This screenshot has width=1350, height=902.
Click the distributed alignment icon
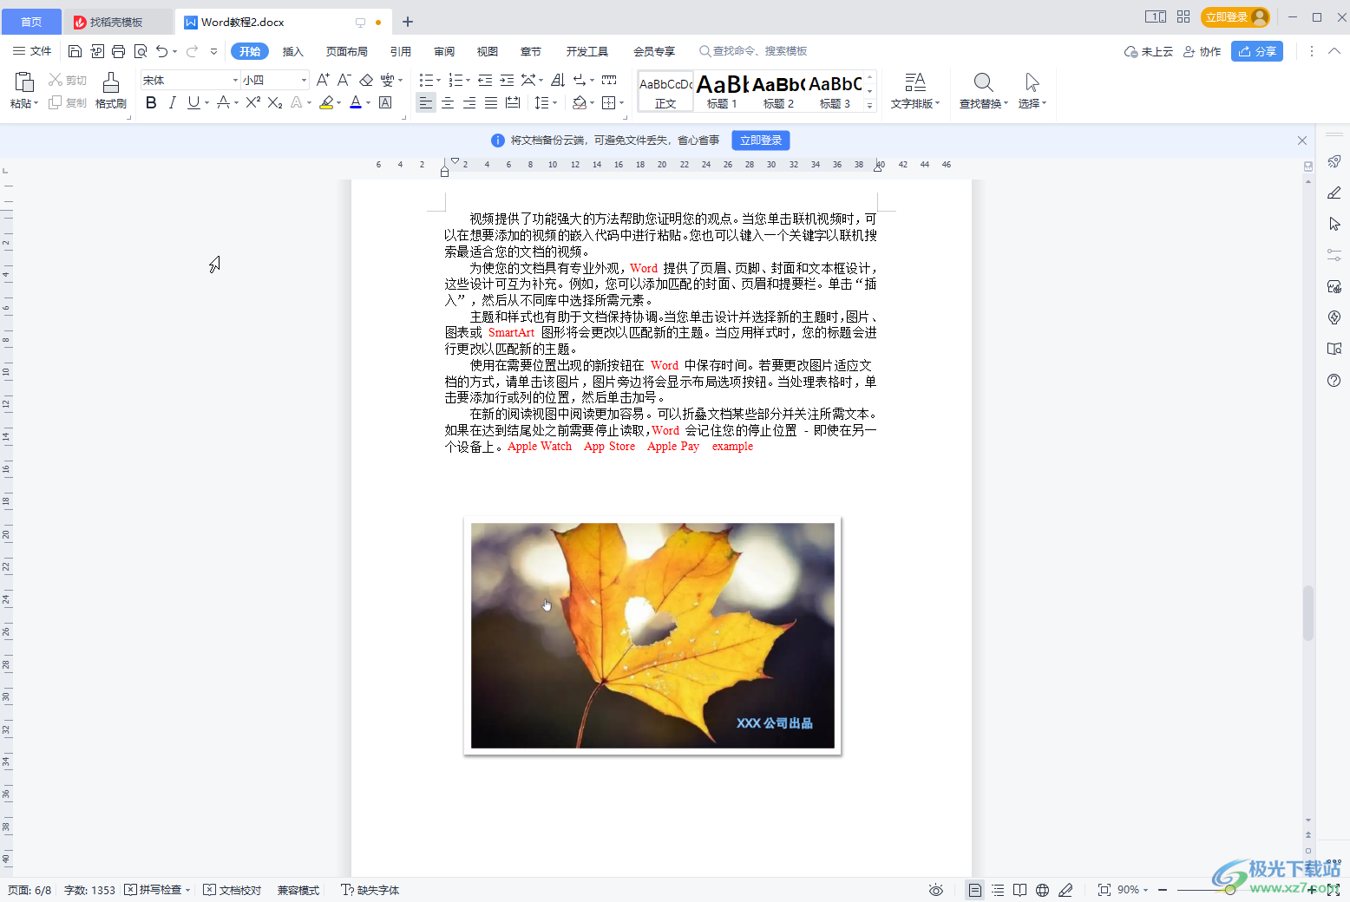coord(513,102)
